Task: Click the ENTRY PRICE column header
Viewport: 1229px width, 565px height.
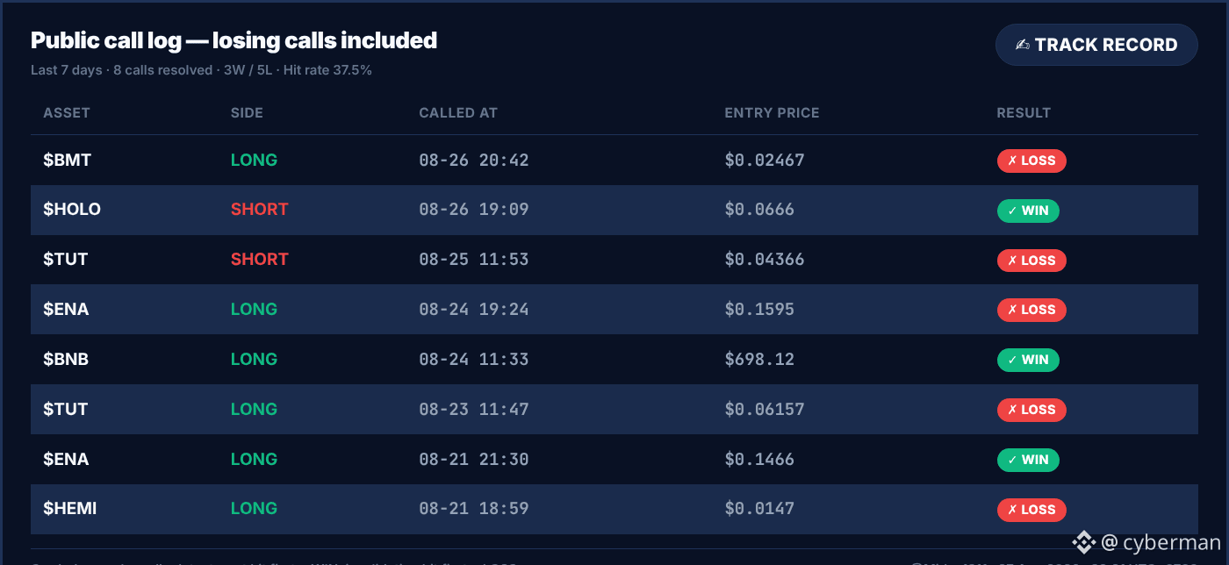Action: pos(772,113)
